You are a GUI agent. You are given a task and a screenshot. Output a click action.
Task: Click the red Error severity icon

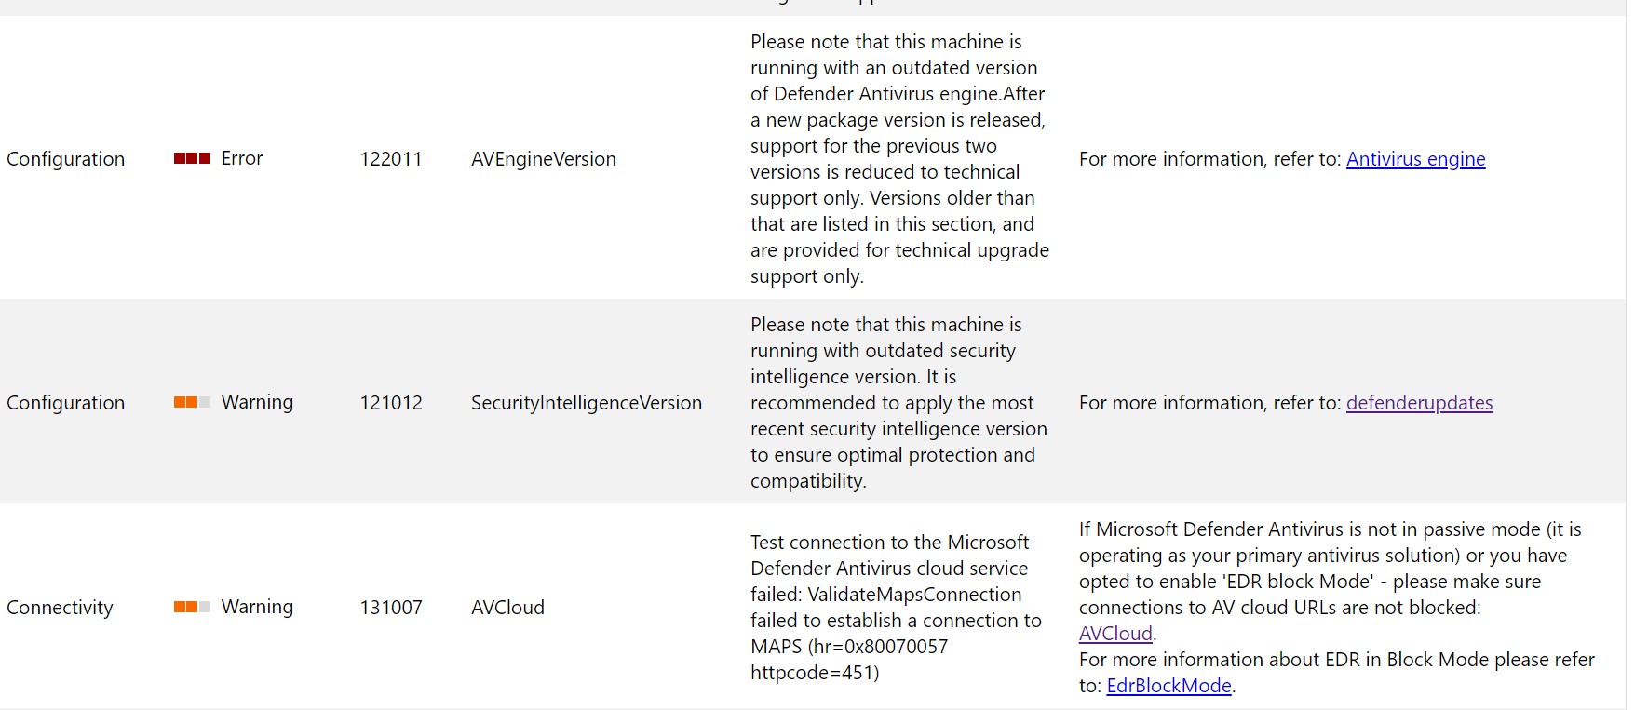click(x=192, y=159)
